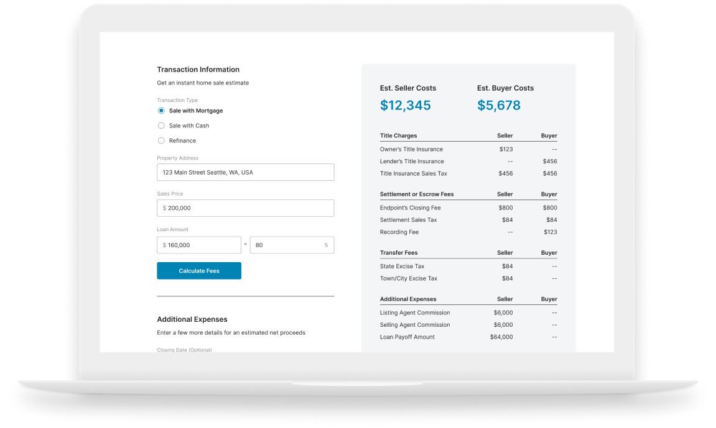Select the Title Charges section header

click(398, 135)
